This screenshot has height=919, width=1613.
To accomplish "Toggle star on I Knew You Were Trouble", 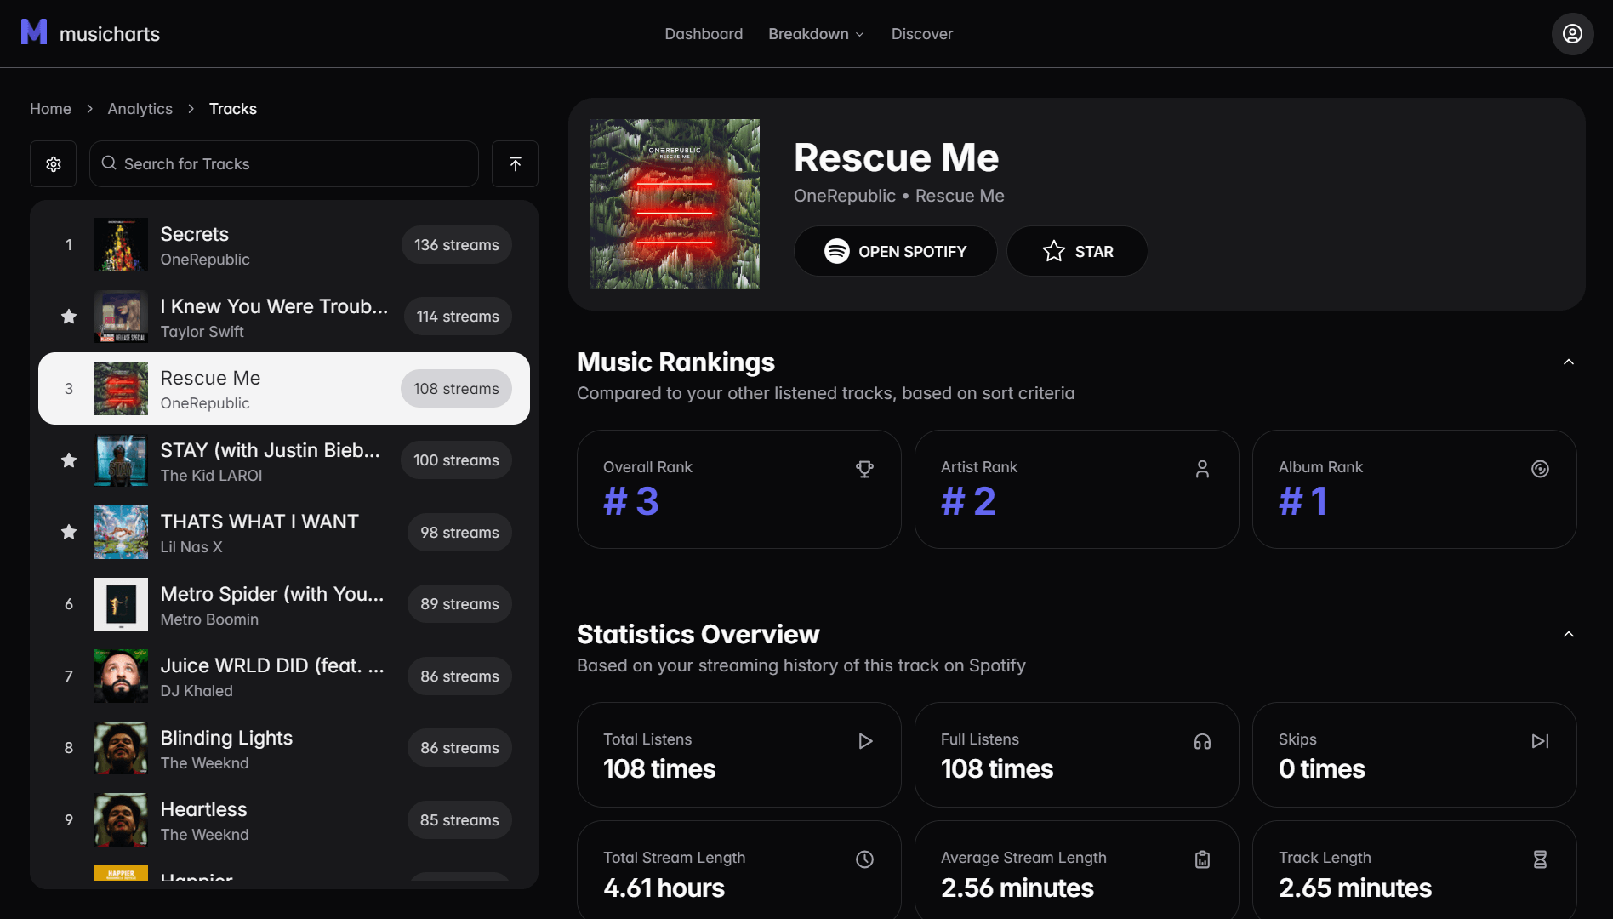I will click(69, 317).
